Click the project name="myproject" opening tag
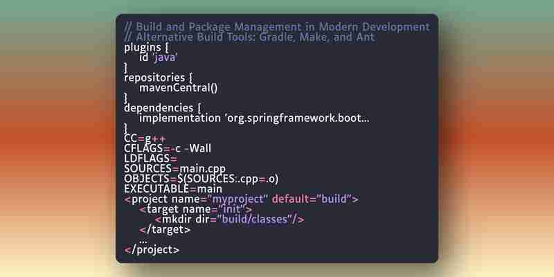The height and width of the screenshot is (277, 554). pyautogui.click(x=241, y=199)
